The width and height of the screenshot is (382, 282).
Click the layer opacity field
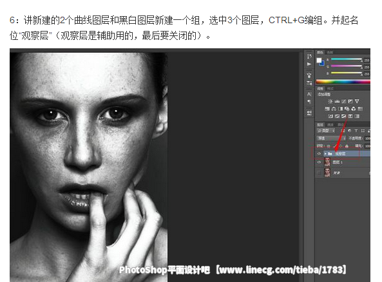tap(367, 138)
